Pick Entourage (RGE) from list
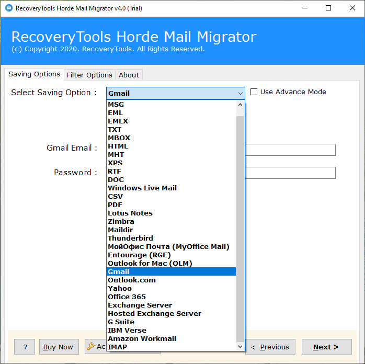 [x=172, y=255]
